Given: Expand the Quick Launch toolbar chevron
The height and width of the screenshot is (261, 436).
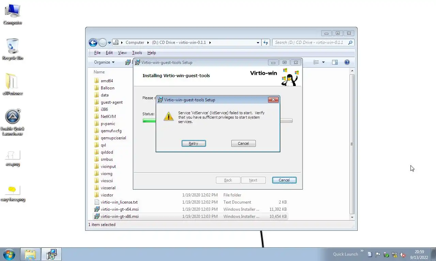Looking at the screenshot, I should coord(362,251).
